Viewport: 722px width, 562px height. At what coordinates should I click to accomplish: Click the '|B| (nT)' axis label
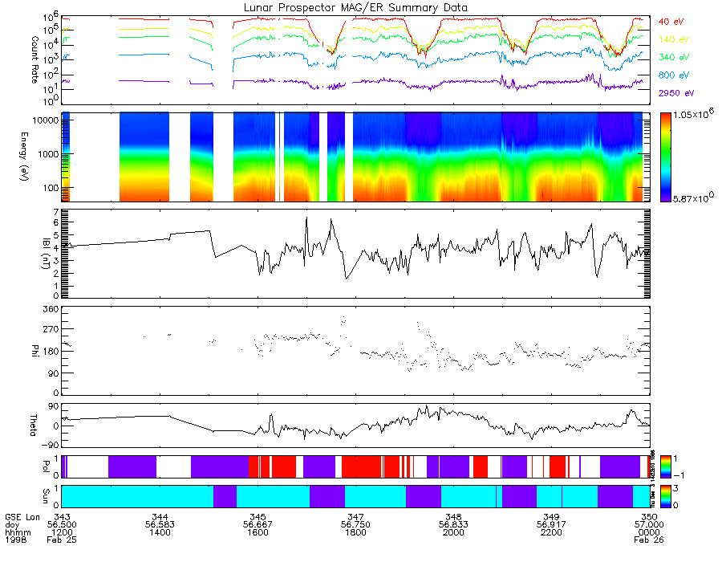[x=46, y=254]
